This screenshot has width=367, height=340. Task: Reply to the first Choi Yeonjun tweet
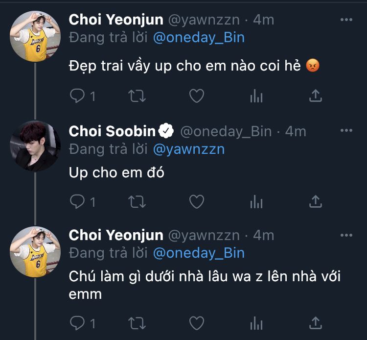pyautogui.click(x=77, y=96)
